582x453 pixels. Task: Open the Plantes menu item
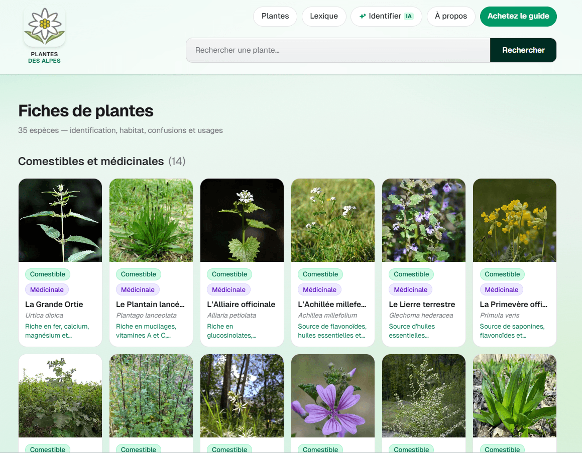point(275,17)
